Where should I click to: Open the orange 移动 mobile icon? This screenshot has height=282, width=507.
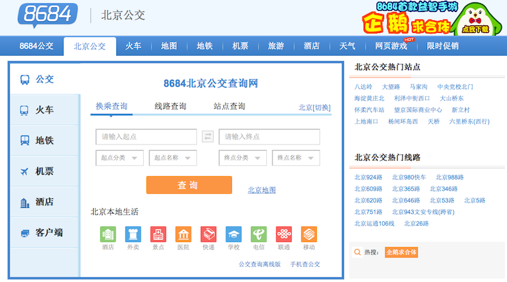click(309, 234)
